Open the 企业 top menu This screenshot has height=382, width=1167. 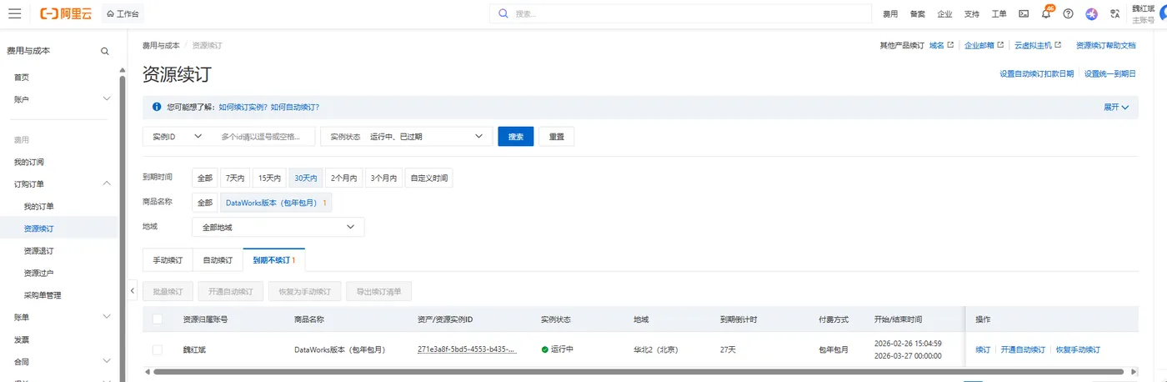pos(944,14)
